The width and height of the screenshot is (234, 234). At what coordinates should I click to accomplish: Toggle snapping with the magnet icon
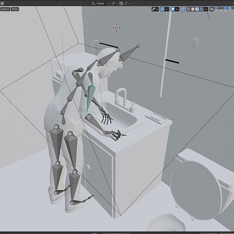click(x=121, y=4)
